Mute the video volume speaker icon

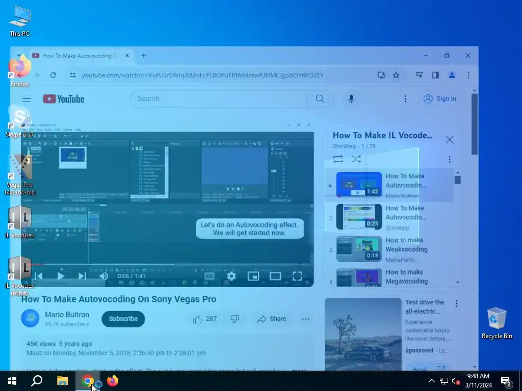[104, 276]
